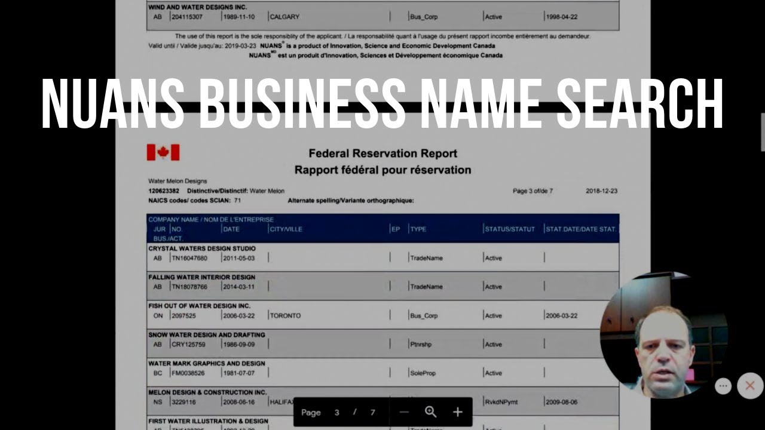Screen dimensions: 765x430
Task: Click registration number FM0038526
Action: pos(188,373)
